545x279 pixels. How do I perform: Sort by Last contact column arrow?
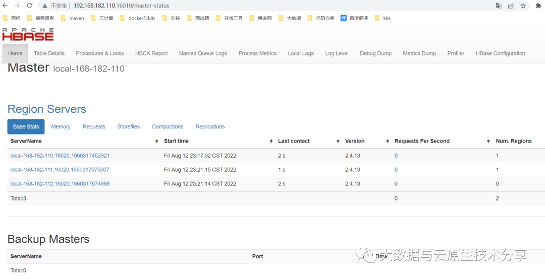pos(338,141)
